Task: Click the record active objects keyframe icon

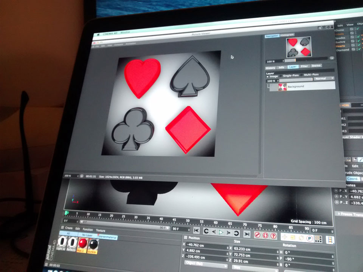Action: tap(258, 235)
